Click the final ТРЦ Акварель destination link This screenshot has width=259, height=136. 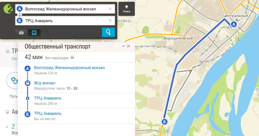(x=48, y=114)
